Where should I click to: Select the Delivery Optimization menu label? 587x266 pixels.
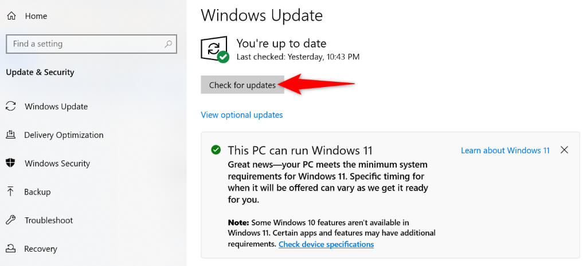click(64, 135)
